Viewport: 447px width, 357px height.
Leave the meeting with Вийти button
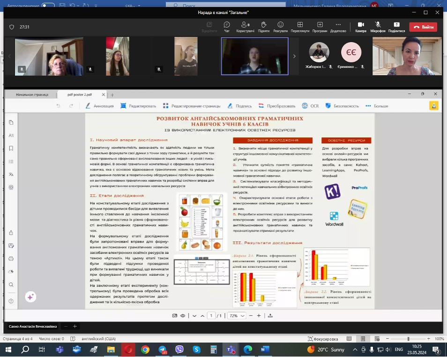[x=423, y=27]
